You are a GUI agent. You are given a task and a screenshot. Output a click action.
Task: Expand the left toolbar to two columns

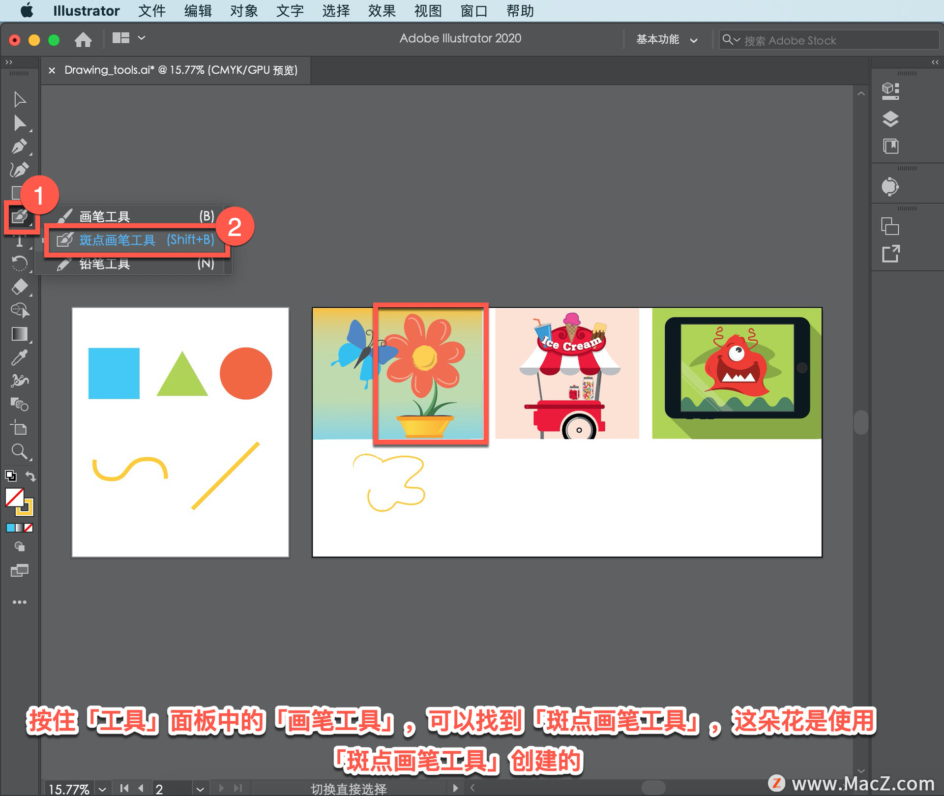(8, 62)
